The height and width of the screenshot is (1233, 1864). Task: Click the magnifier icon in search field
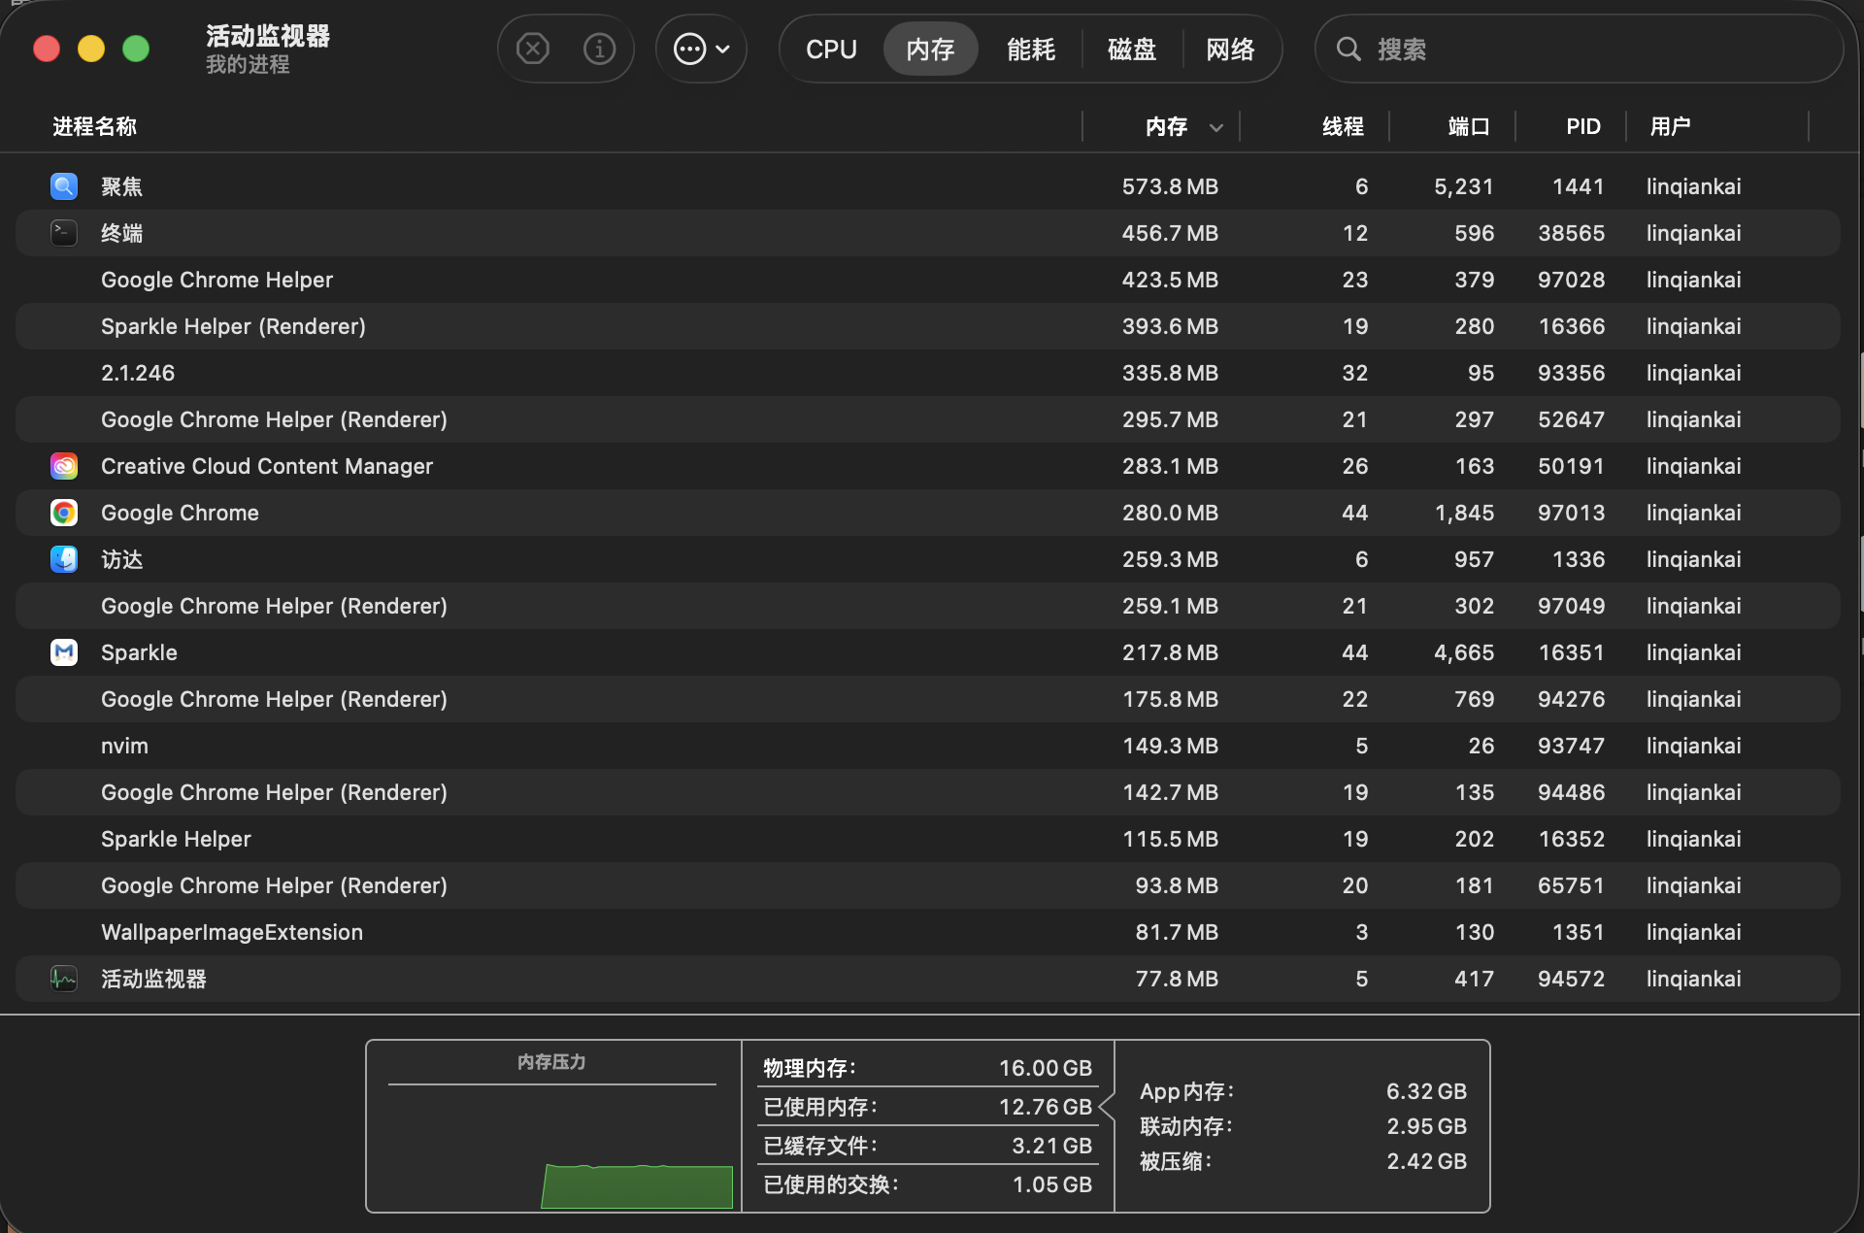tap(1348, 49)
